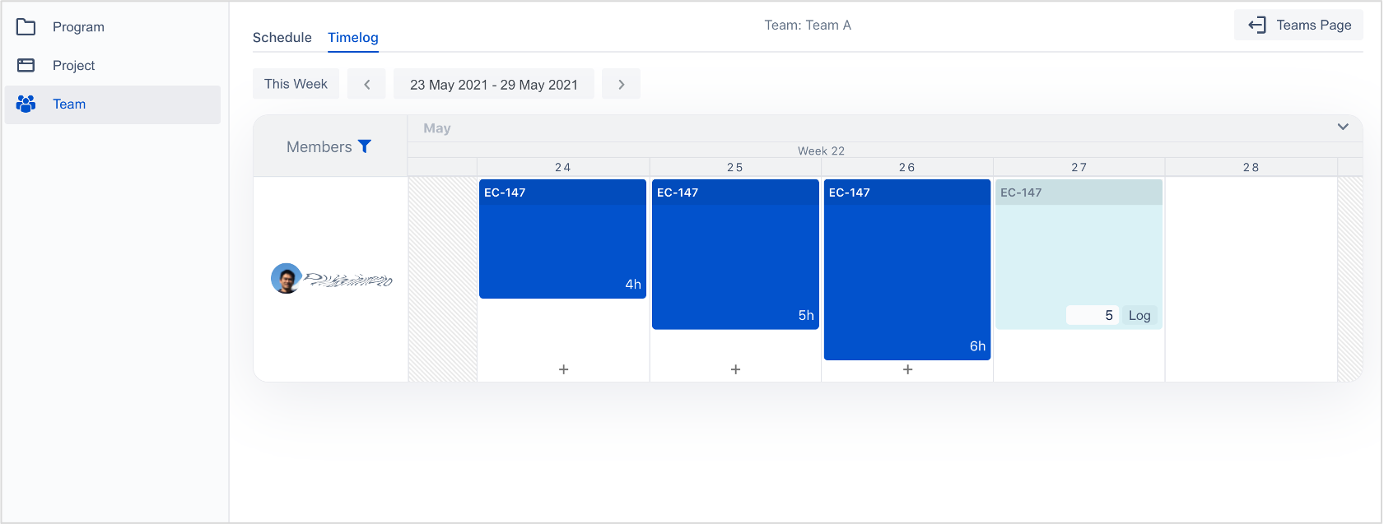Open the date range picker
1384x524 pixels.
pos(493,84)
